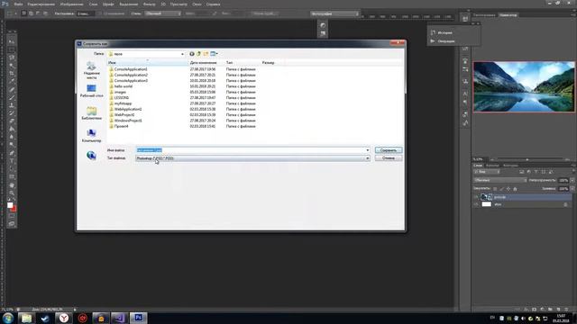Select the Hand tool

point(12,185)
